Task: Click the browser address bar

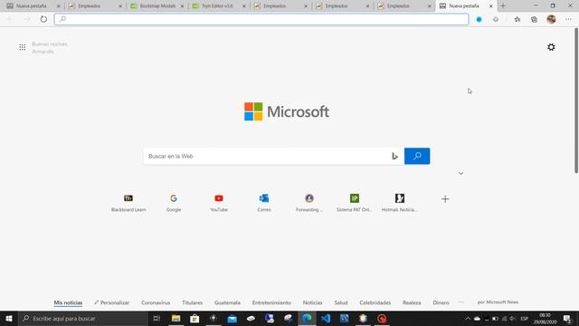Action: (x=261, y=19)
